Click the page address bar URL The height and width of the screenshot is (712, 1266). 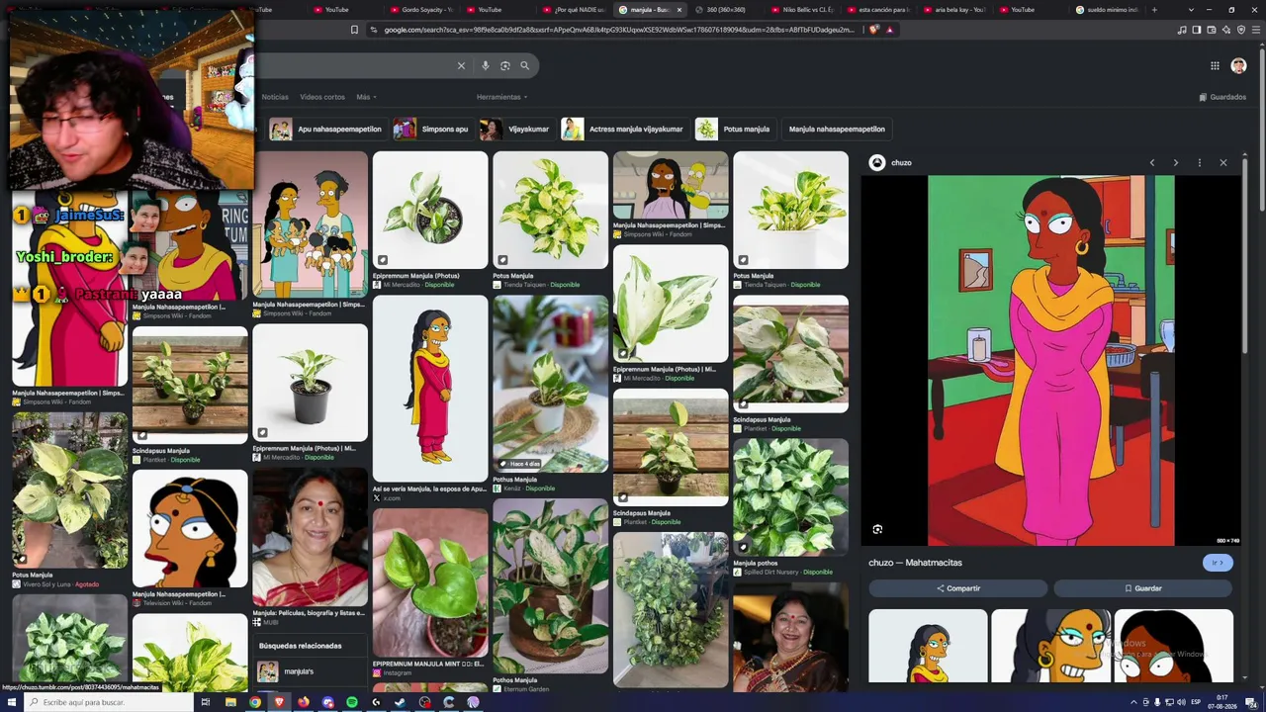point(619,30)
